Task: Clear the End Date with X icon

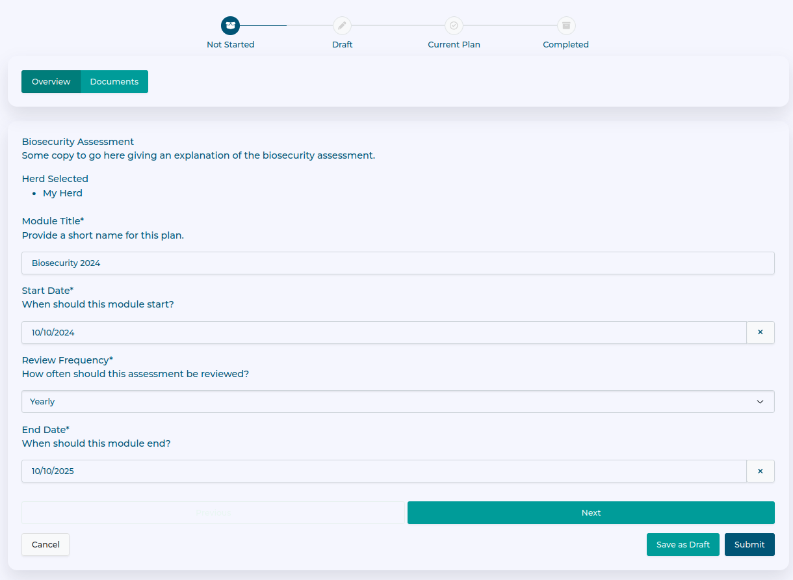Action: click(760, 471)
